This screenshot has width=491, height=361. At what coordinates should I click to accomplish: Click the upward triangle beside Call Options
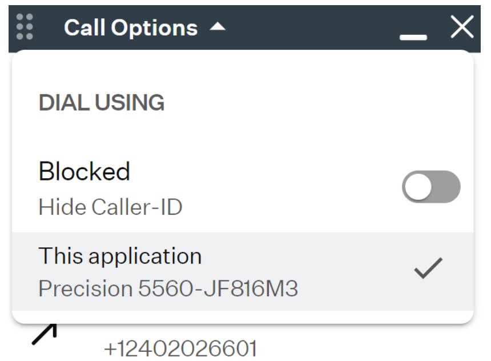[218, 27]
